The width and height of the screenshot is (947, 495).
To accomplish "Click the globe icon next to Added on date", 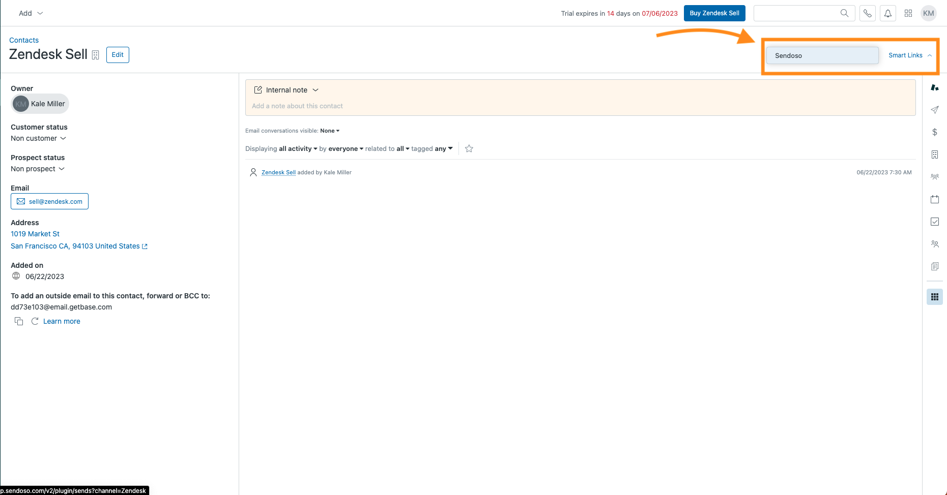I will [16, 276].
